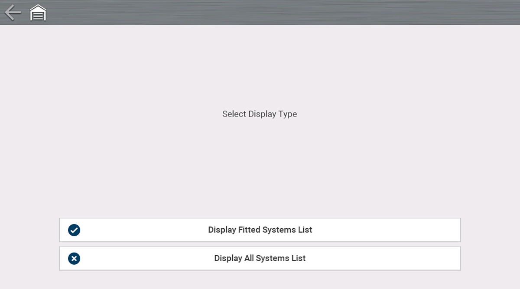The width and height of the screenshot is (520, 289).
Task: Select Display Fitted Systems List
Action: click(260, 230)
